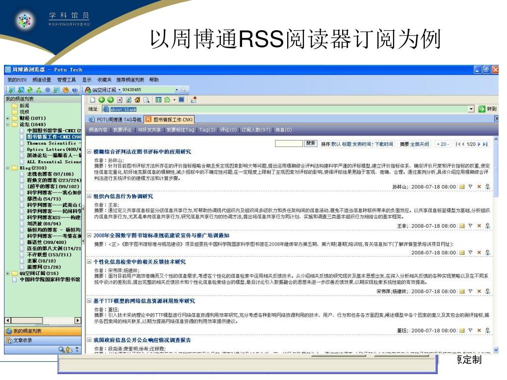Click the first Add channel icon in the channel toolbar
Image resolution: width=507 pixels, height=380 pixels.
[x=12, y=90]
